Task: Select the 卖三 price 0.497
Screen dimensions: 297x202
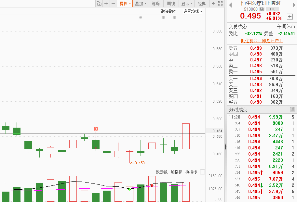Action: click(256, 60)
